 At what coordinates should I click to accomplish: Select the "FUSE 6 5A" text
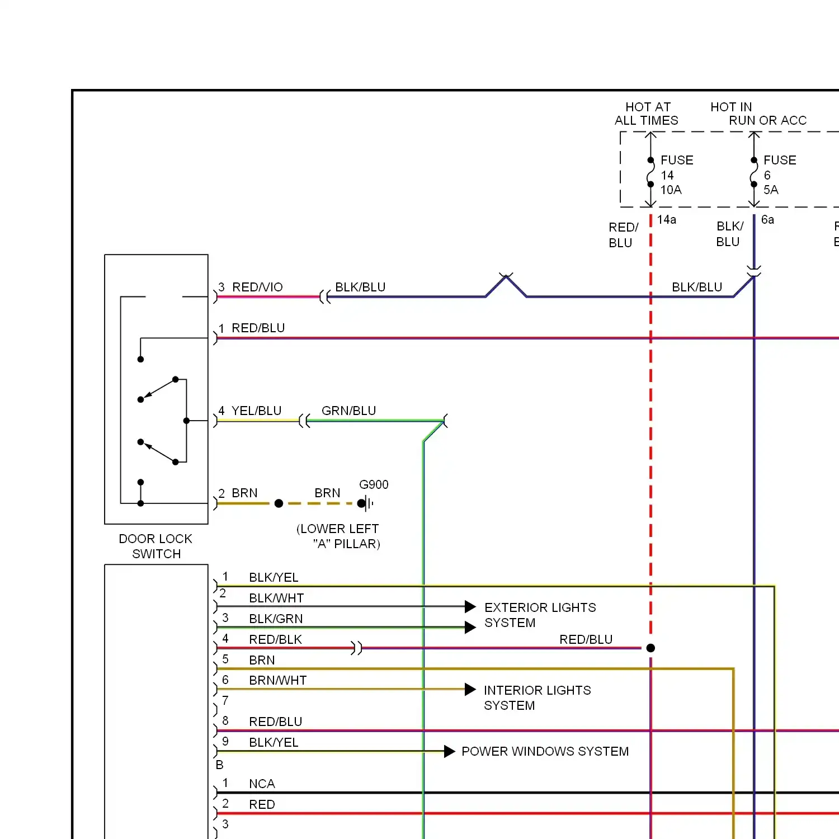[x=780, y=175]
